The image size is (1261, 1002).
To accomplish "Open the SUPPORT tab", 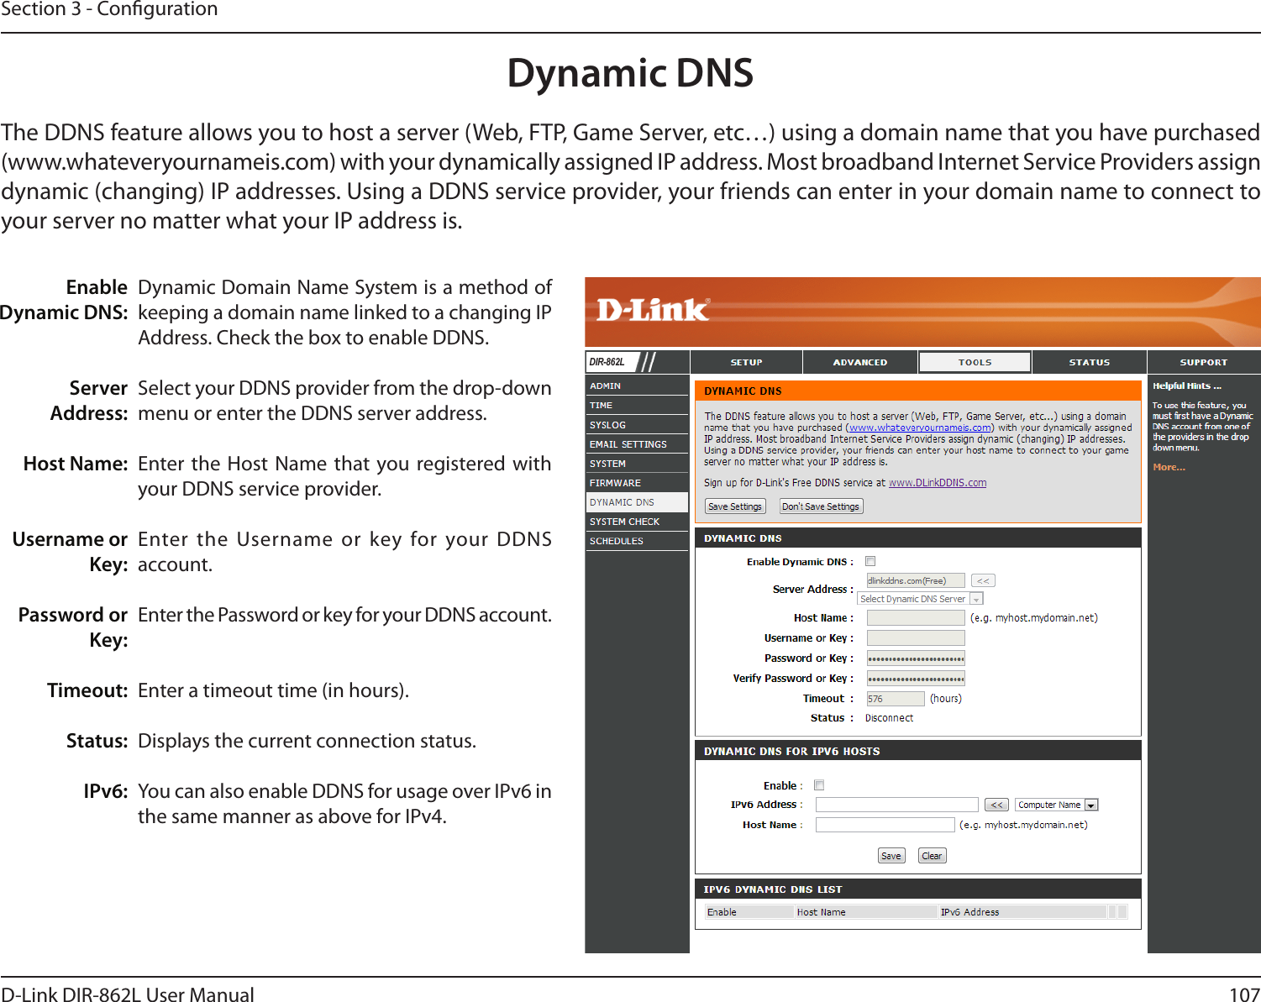I will coord(1203,362).
